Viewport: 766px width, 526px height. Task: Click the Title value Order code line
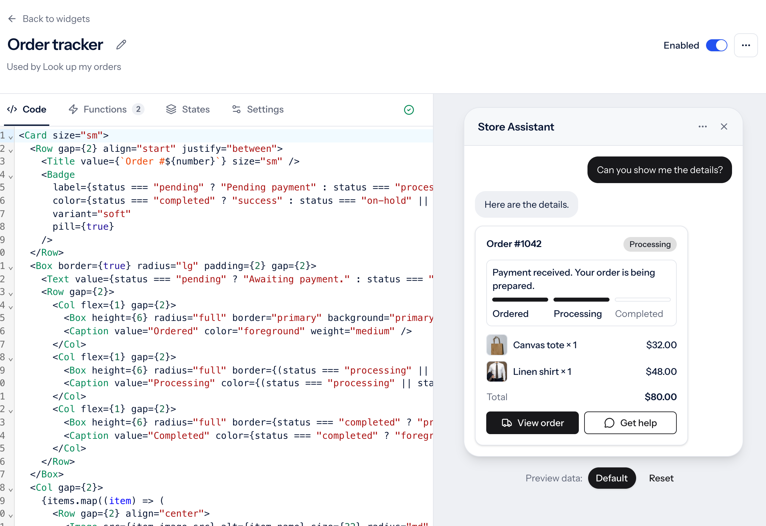[x=170, y=161]
